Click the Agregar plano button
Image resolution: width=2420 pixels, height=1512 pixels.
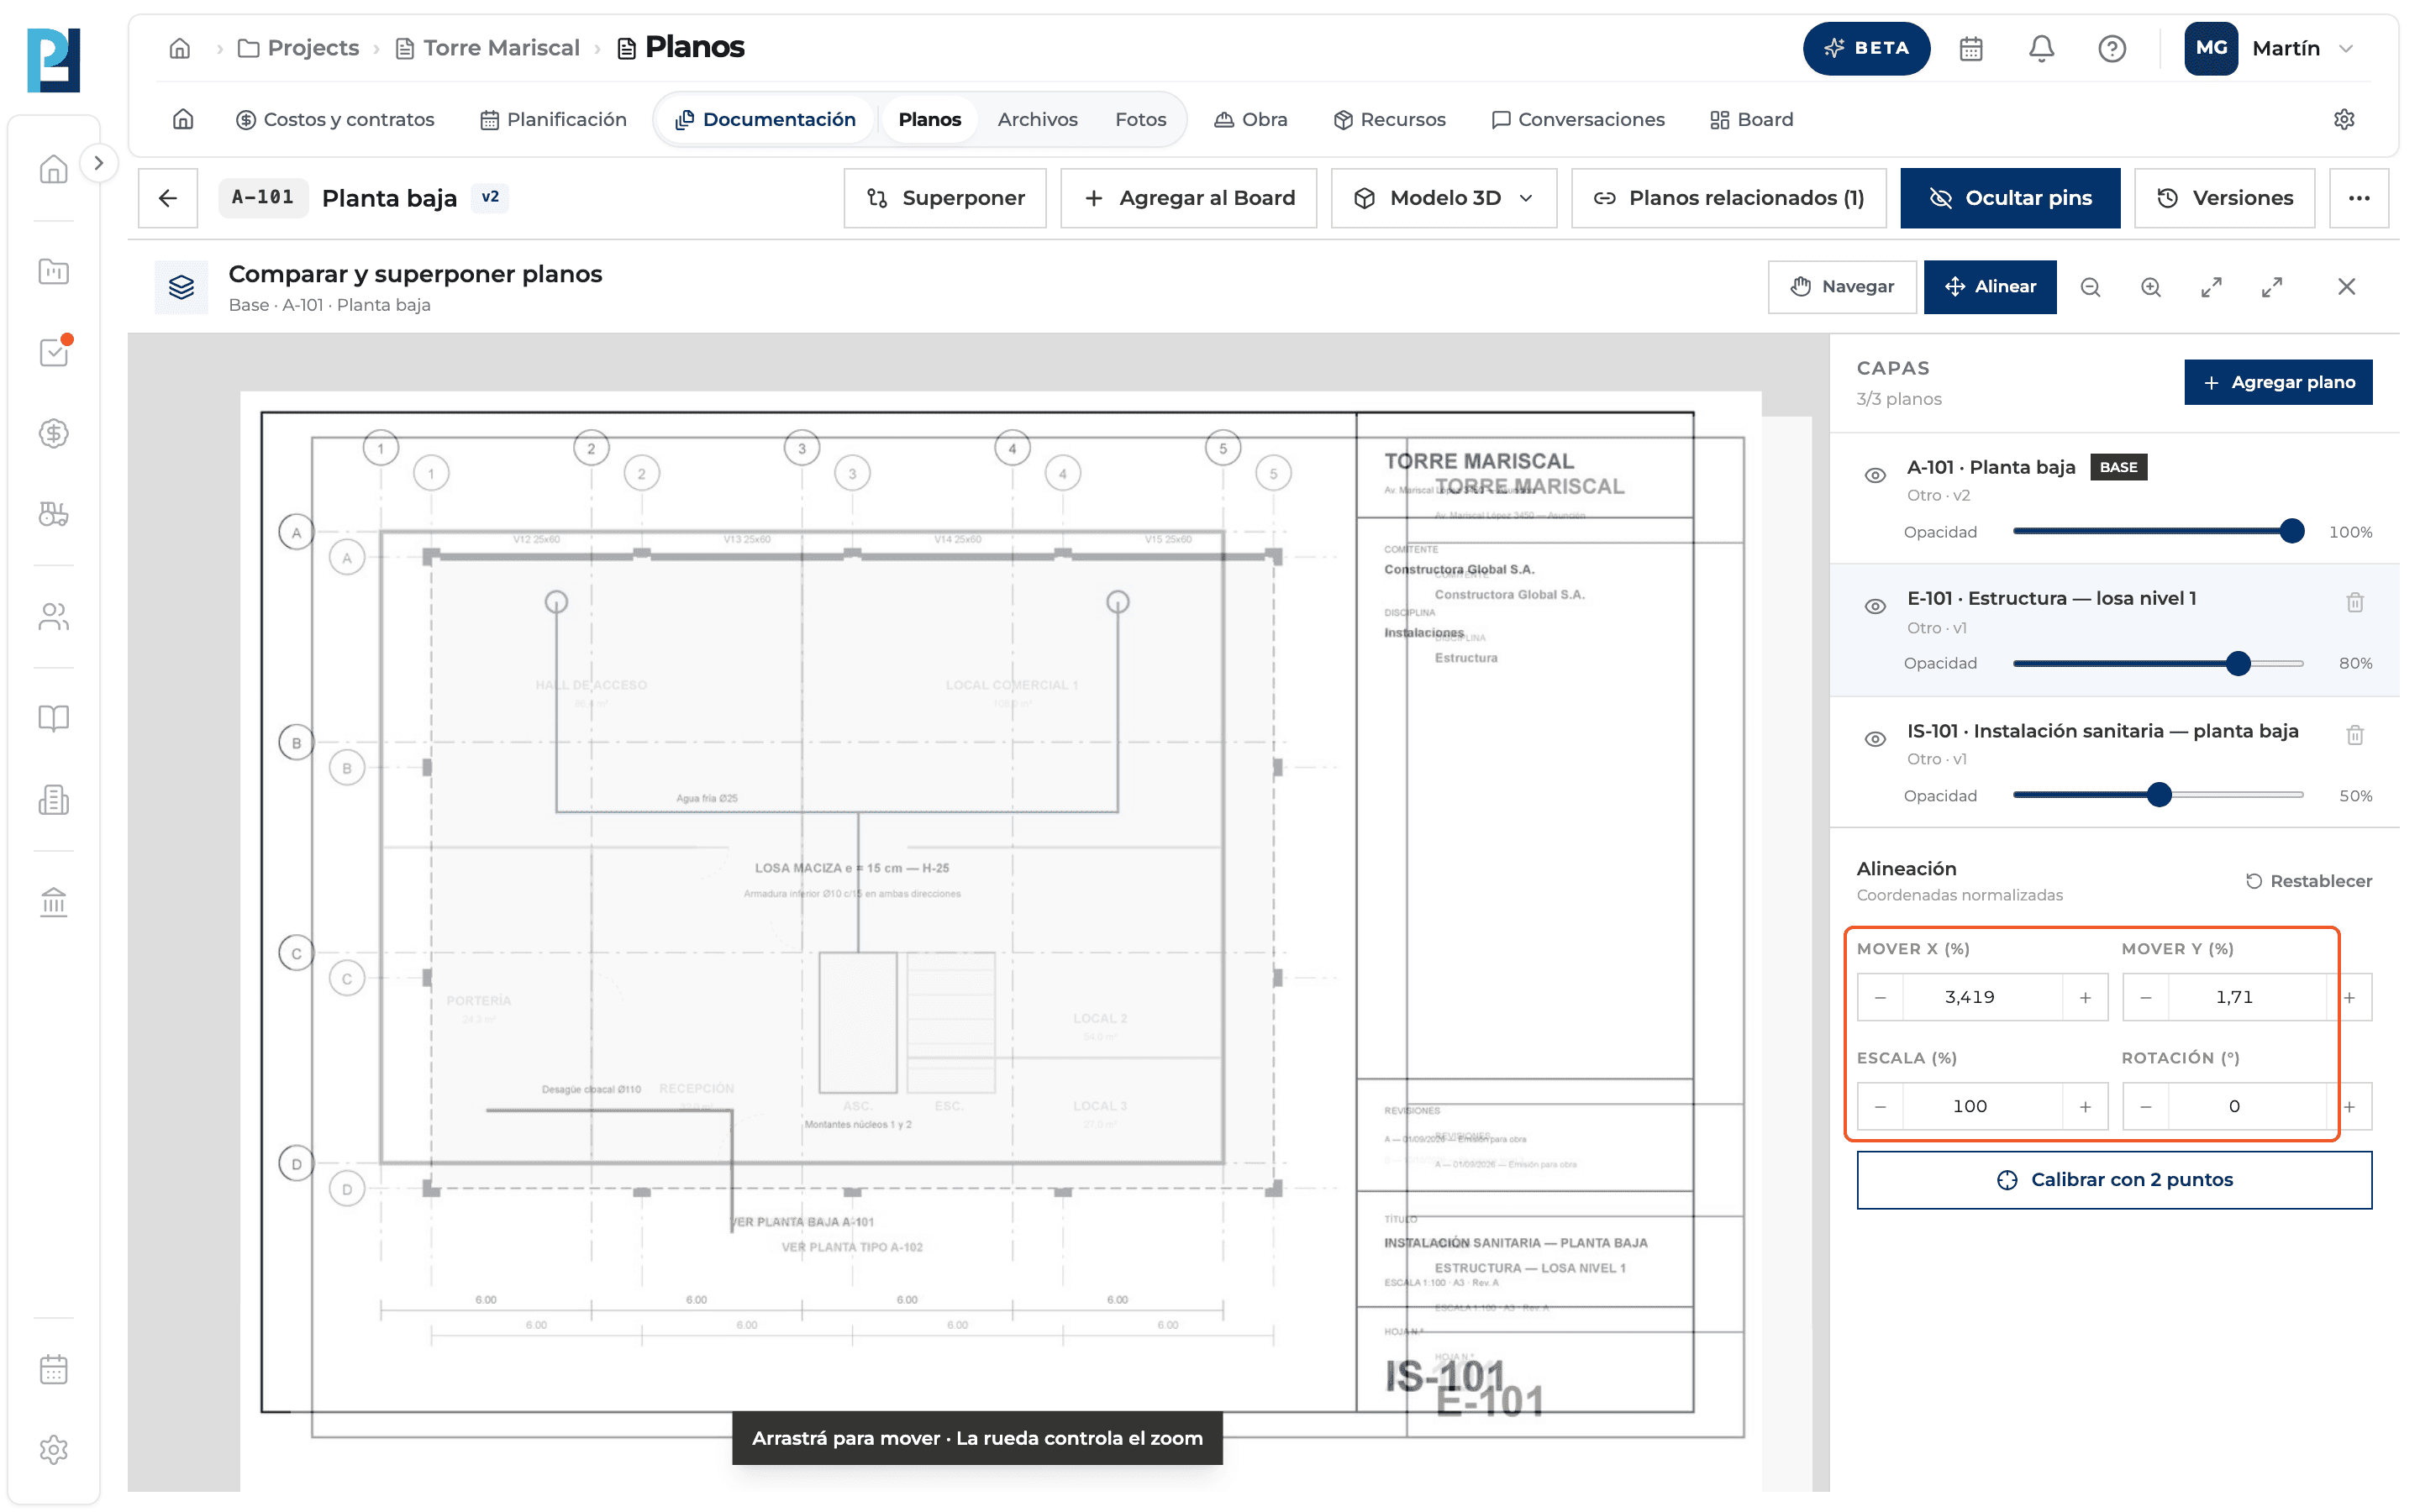(2278, 382)
